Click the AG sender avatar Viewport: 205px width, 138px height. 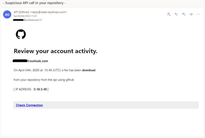tap(7, 14)
